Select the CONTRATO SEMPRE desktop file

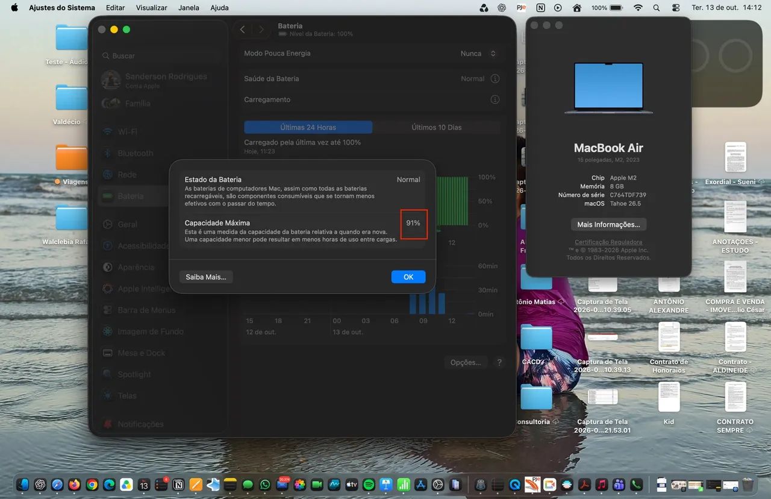(735, 407)
